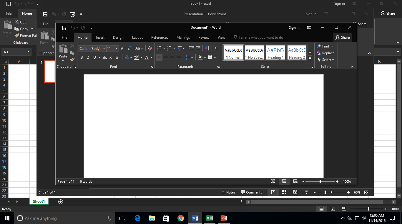
Task: Switch Word to Read Mode view
Action: coord(273,181)
